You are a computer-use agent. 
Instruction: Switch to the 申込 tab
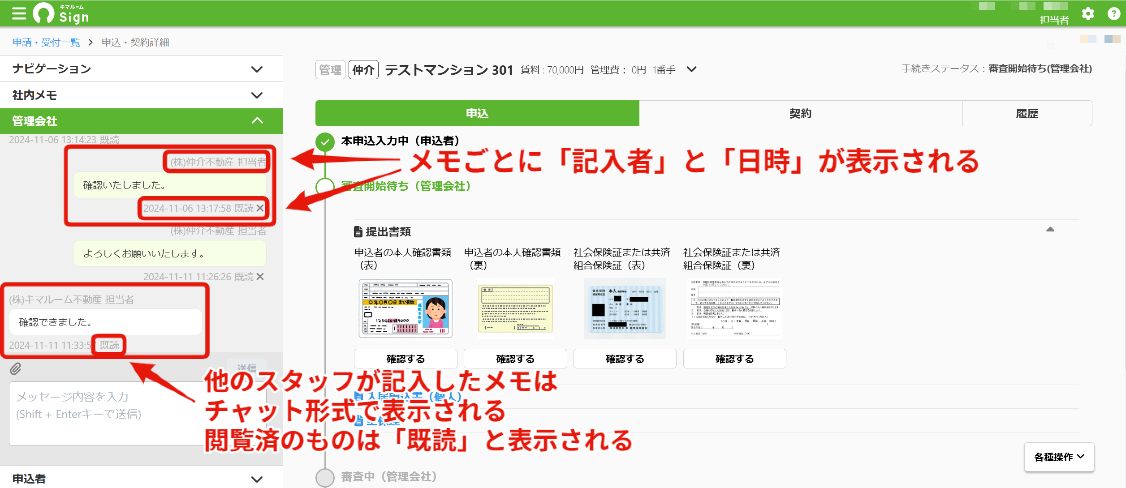click(477, 113)
